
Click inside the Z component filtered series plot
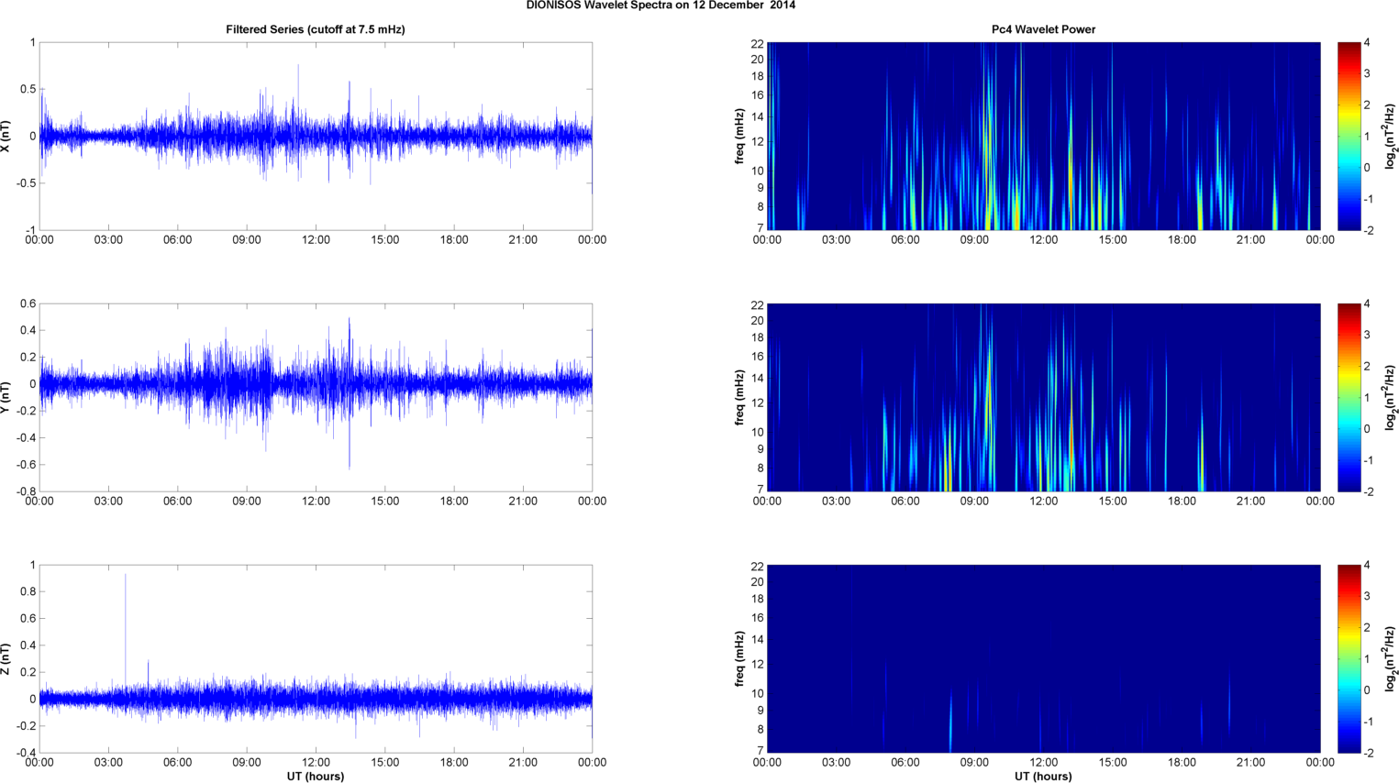(316, 658)
